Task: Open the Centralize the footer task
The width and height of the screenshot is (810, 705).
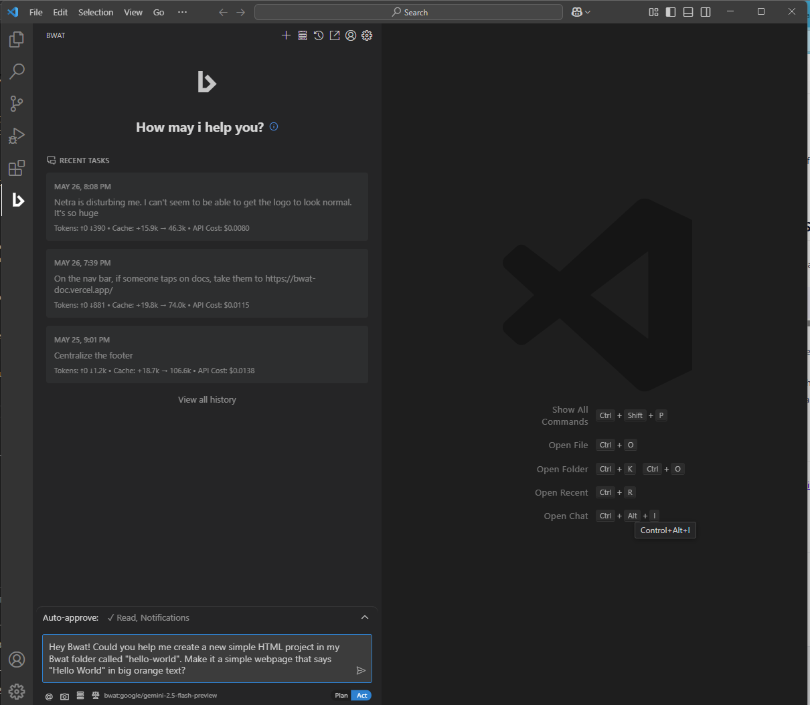Action: [x=207, y=355]
